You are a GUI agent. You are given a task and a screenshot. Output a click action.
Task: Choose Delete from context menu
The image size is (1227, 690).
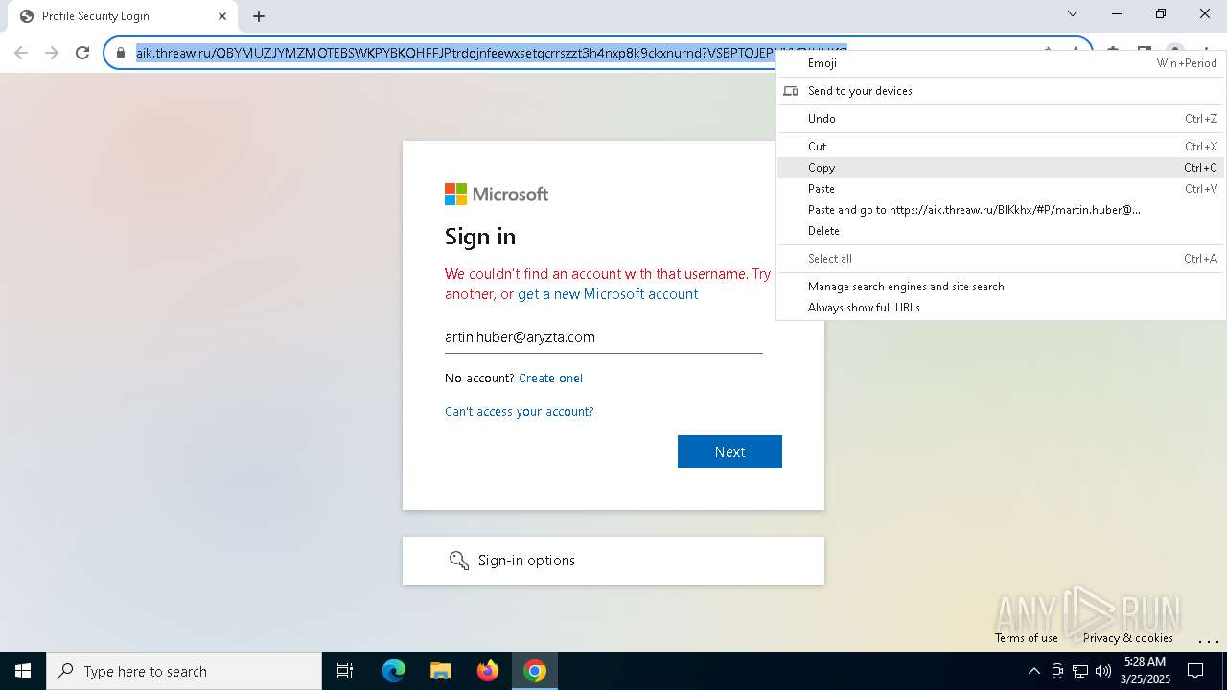click(x=1001, y=231)
